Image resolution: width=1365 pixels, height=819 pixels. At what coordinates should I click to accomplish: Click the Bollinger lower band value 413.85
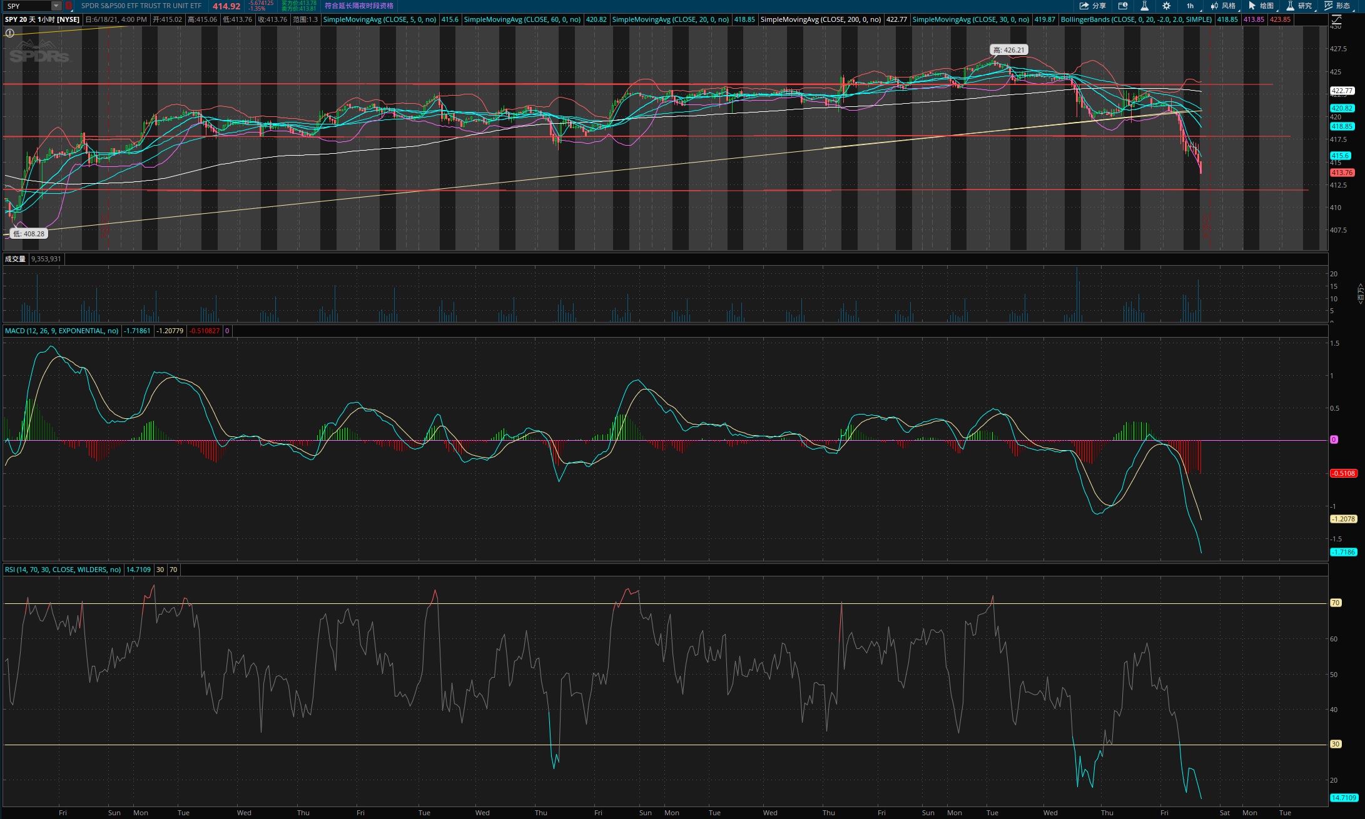(x=1254, y=19)
